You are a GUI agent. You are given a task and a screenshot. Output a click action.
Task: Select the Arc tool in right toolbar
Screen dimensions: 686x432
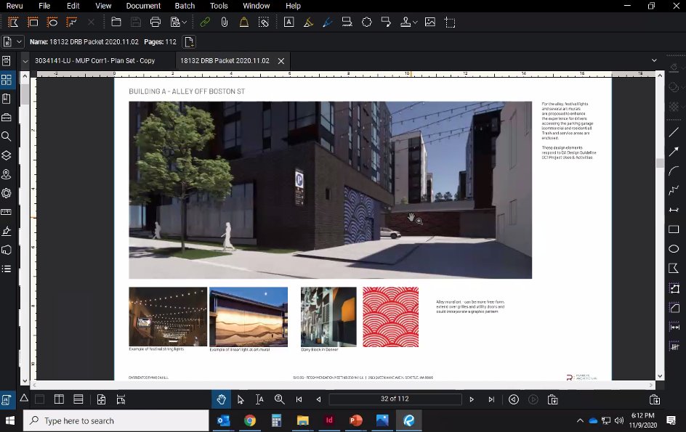tap(674, 171)
